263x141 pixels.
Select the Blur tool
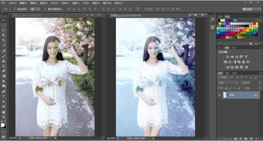click(x=3, y=81)
